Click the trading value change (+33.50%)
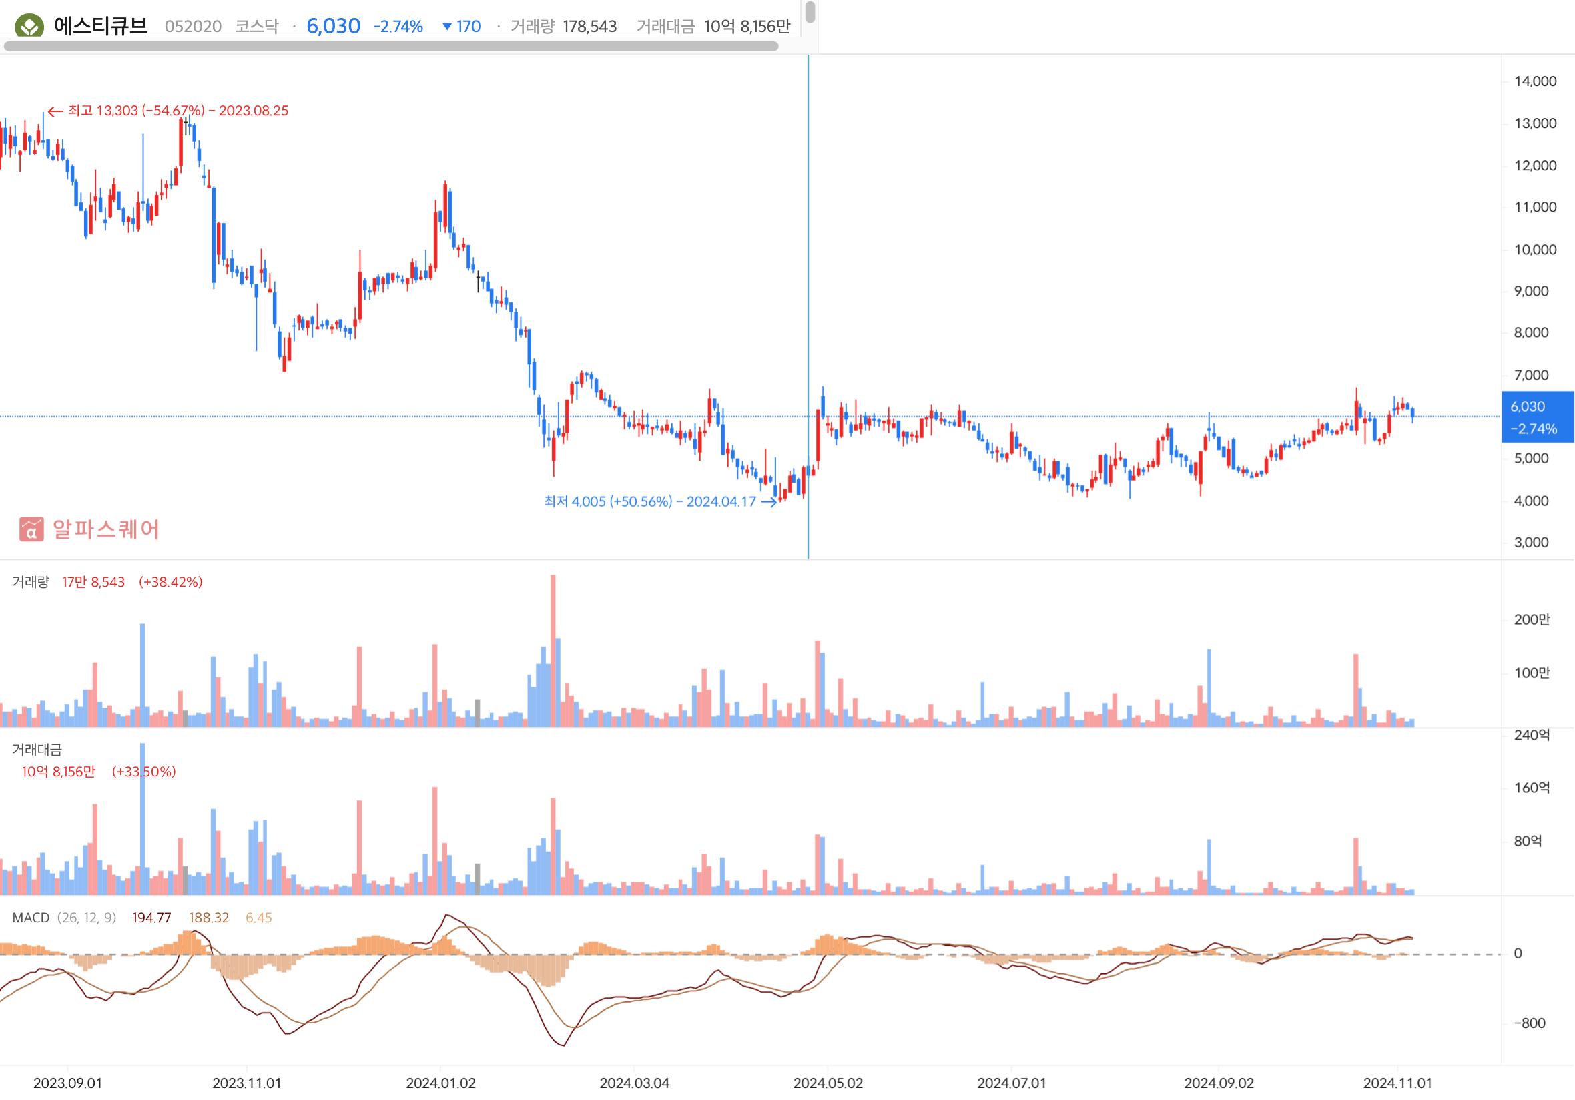Screen dimensions: 1575x1100 144,772
